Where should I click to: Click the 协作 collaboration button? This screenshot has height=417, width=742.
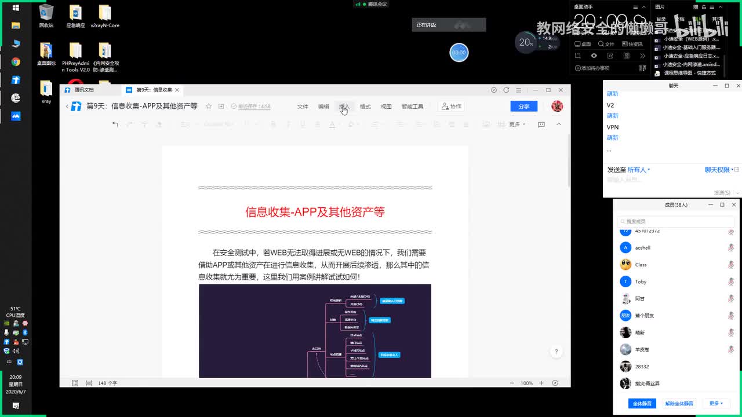click(452, 107)
